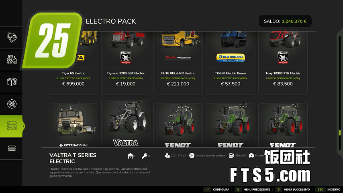Open the used vehicles tag icon in sidebar

pyautogui.click(x=12, y=37)
